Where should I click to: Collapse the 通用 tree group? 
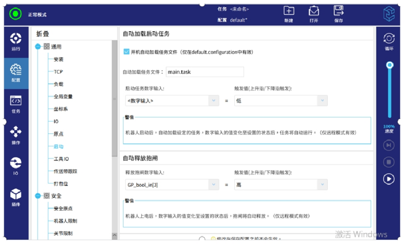coord(38,47)
